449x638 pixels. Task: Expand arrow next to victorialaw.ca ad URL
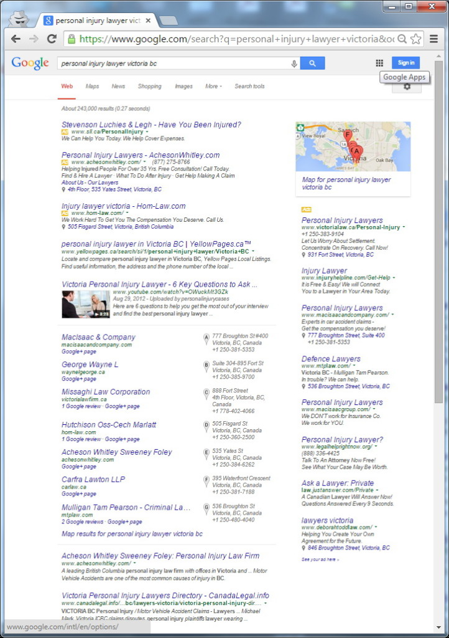click(x=404, y=227)
